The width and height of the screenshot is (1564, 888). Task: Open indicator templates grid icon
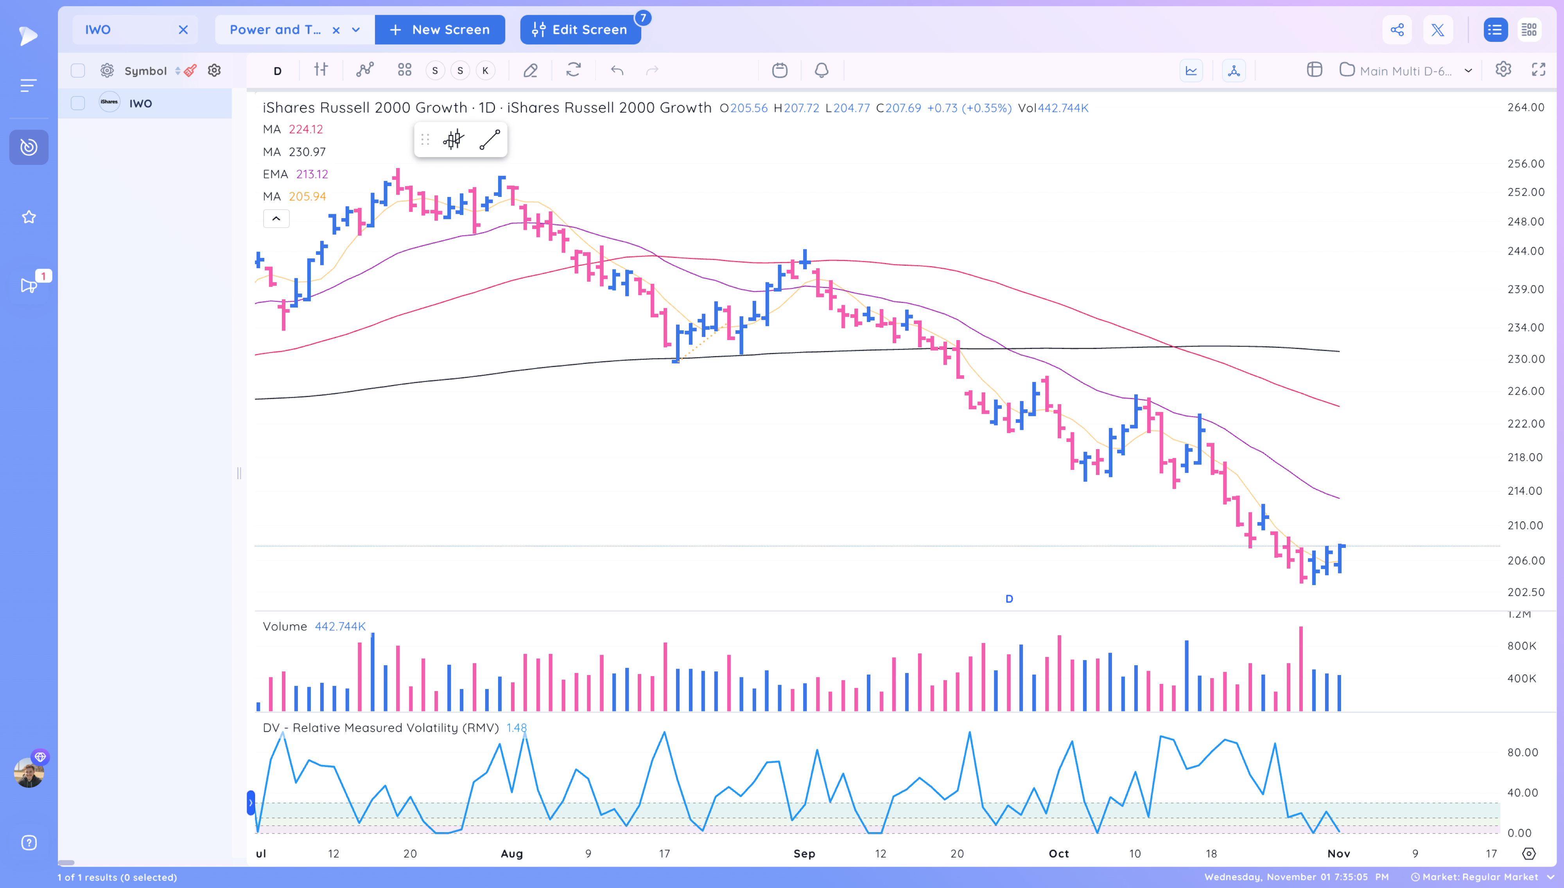click(404, 70)
